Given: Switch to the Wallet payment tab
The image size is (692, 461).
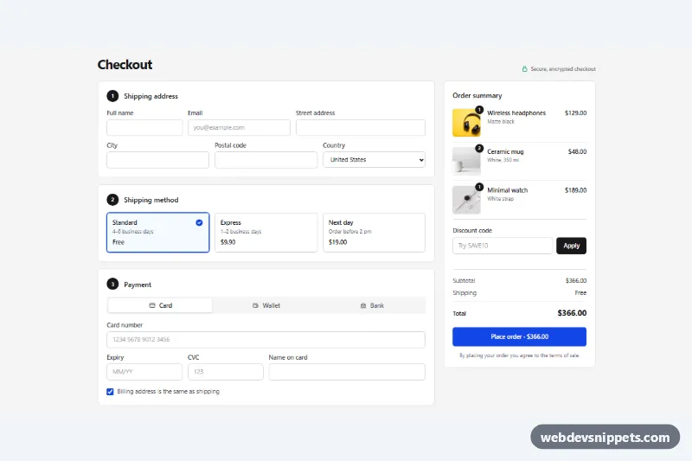Looking at the screenshot, I should tap(266, 305).
